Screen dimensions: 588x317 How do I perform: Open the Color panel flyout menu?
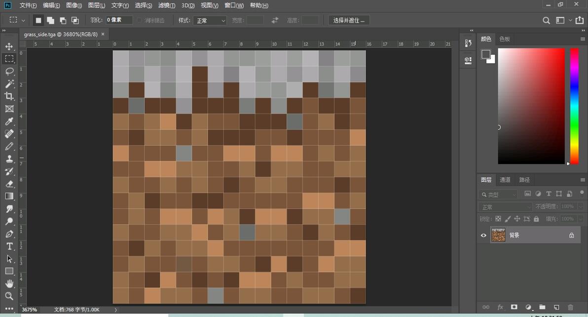point(583,39)
